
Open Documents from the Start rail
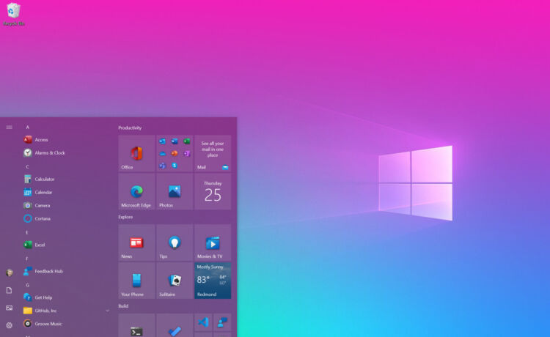[9, 290]
